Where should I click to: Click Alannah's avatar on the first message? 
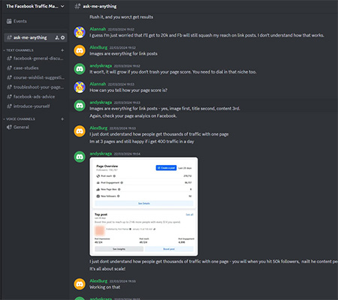coord(80,32)
